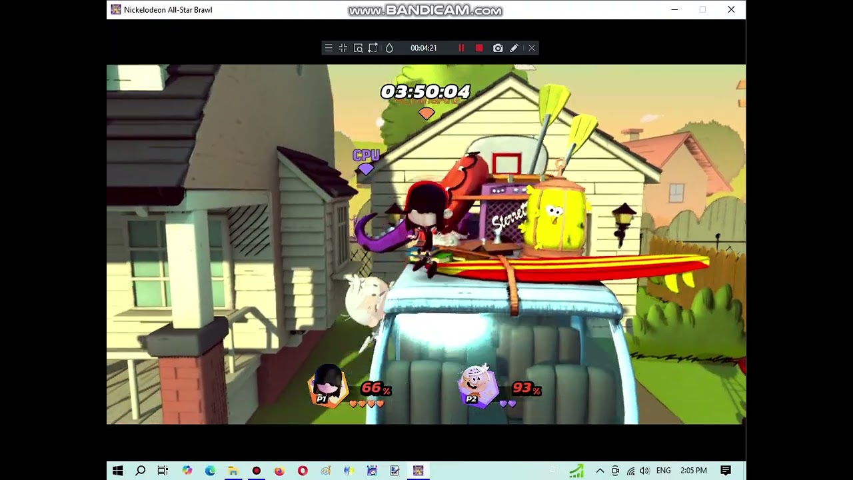Close the Nickelodeon All-Star Brawl window
Screen dimensions: 853x480
[x=731, y=9]
